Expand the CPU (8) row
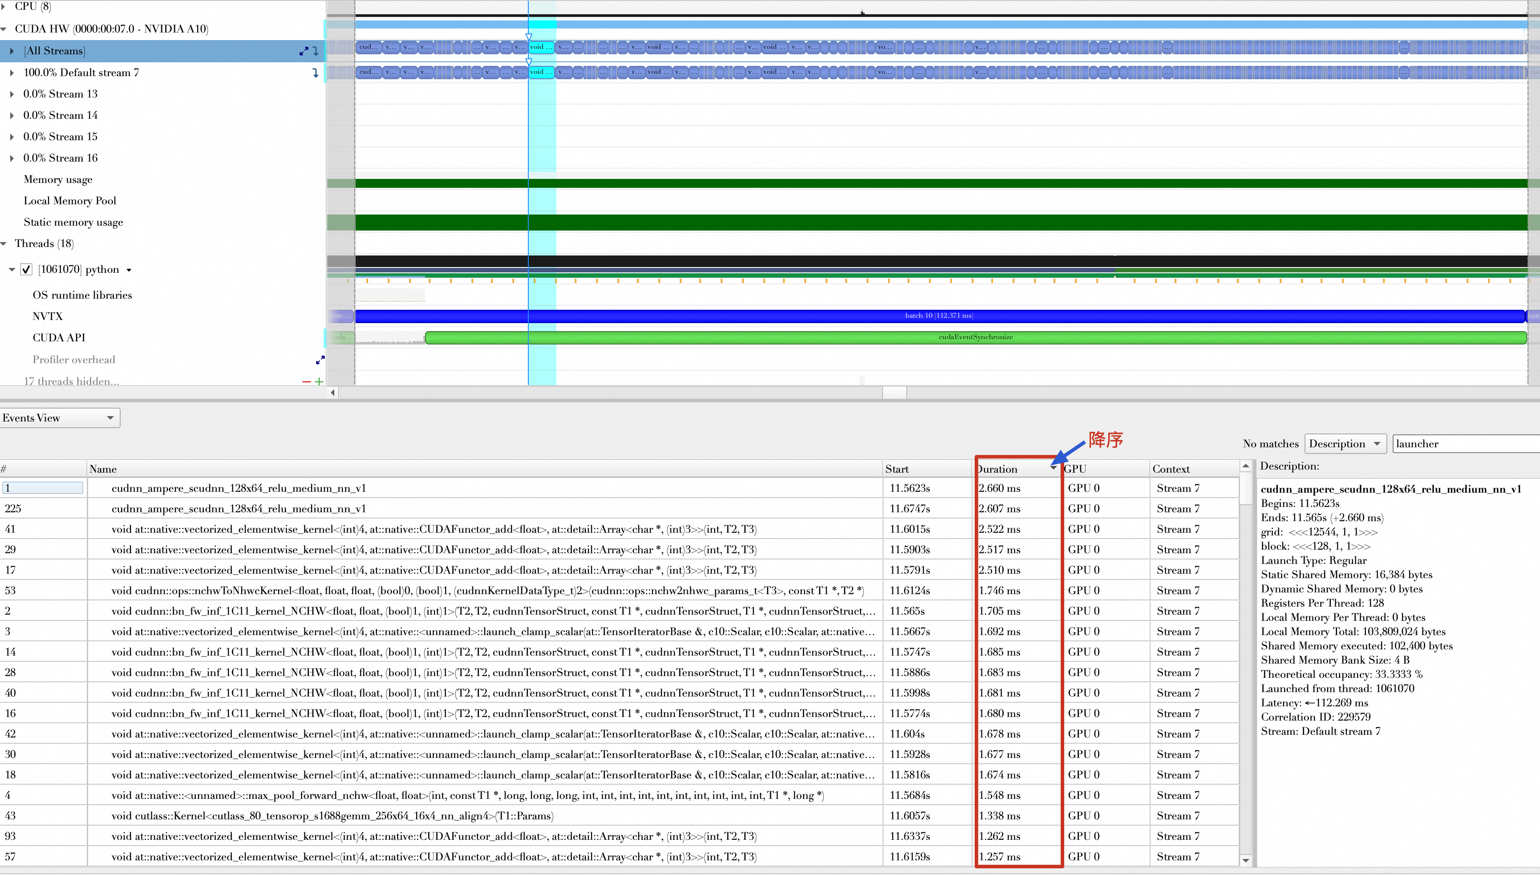Image resolution: width=1540 pixels, height=875 pixels. click(4, 7)
